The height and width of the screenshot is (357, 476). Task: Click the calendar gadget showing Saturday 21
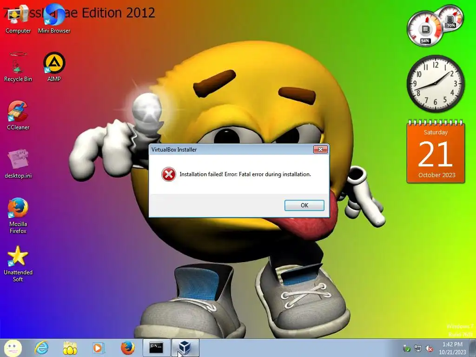coord(436,152)
